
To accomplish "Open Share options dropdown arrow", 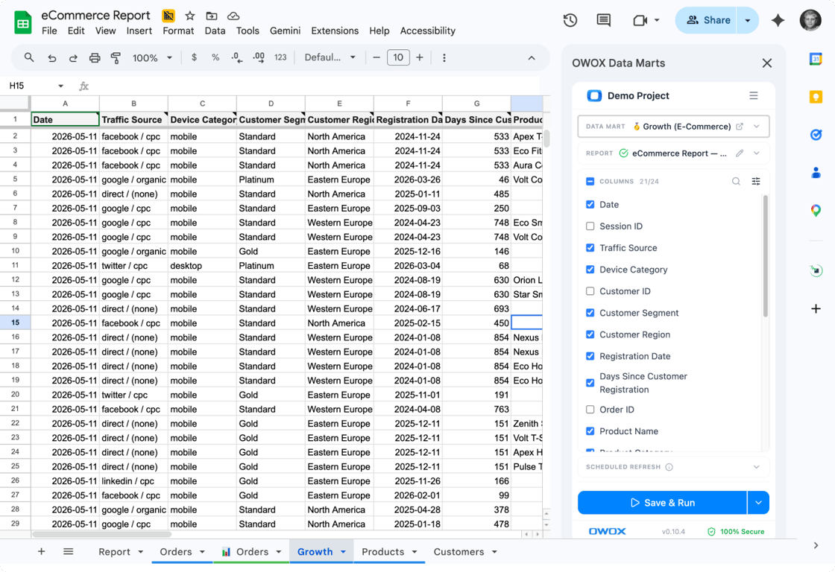I will coord(748,20).
